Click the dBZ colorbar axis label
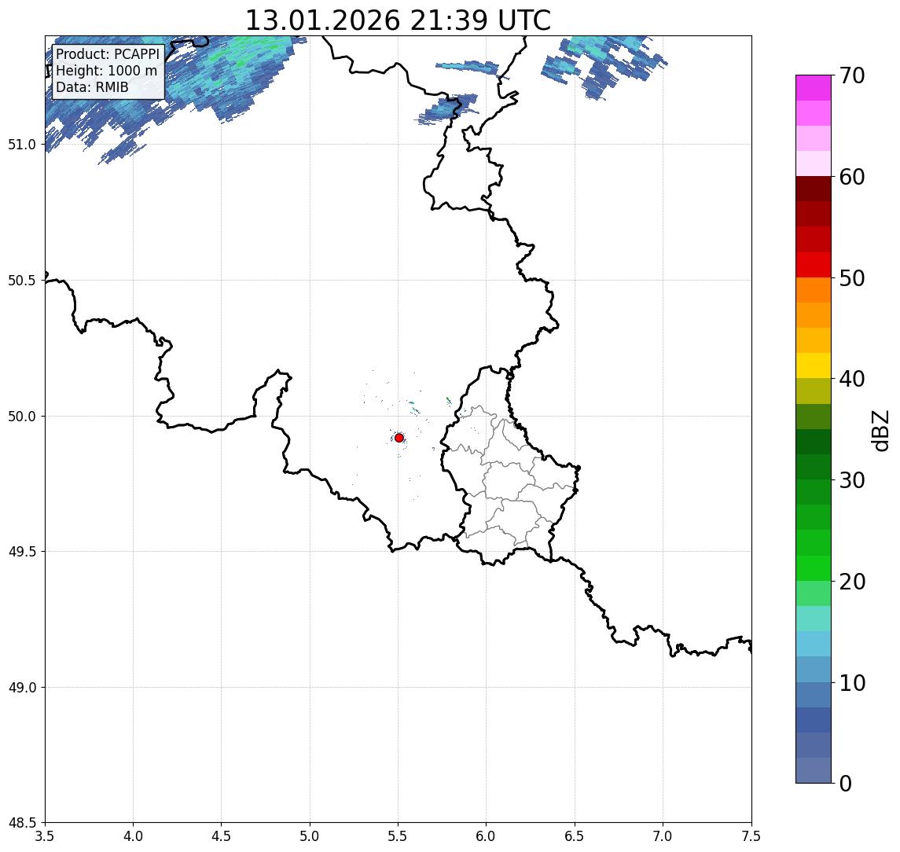This screenshot has width=900, height=852. pos(880,430)
